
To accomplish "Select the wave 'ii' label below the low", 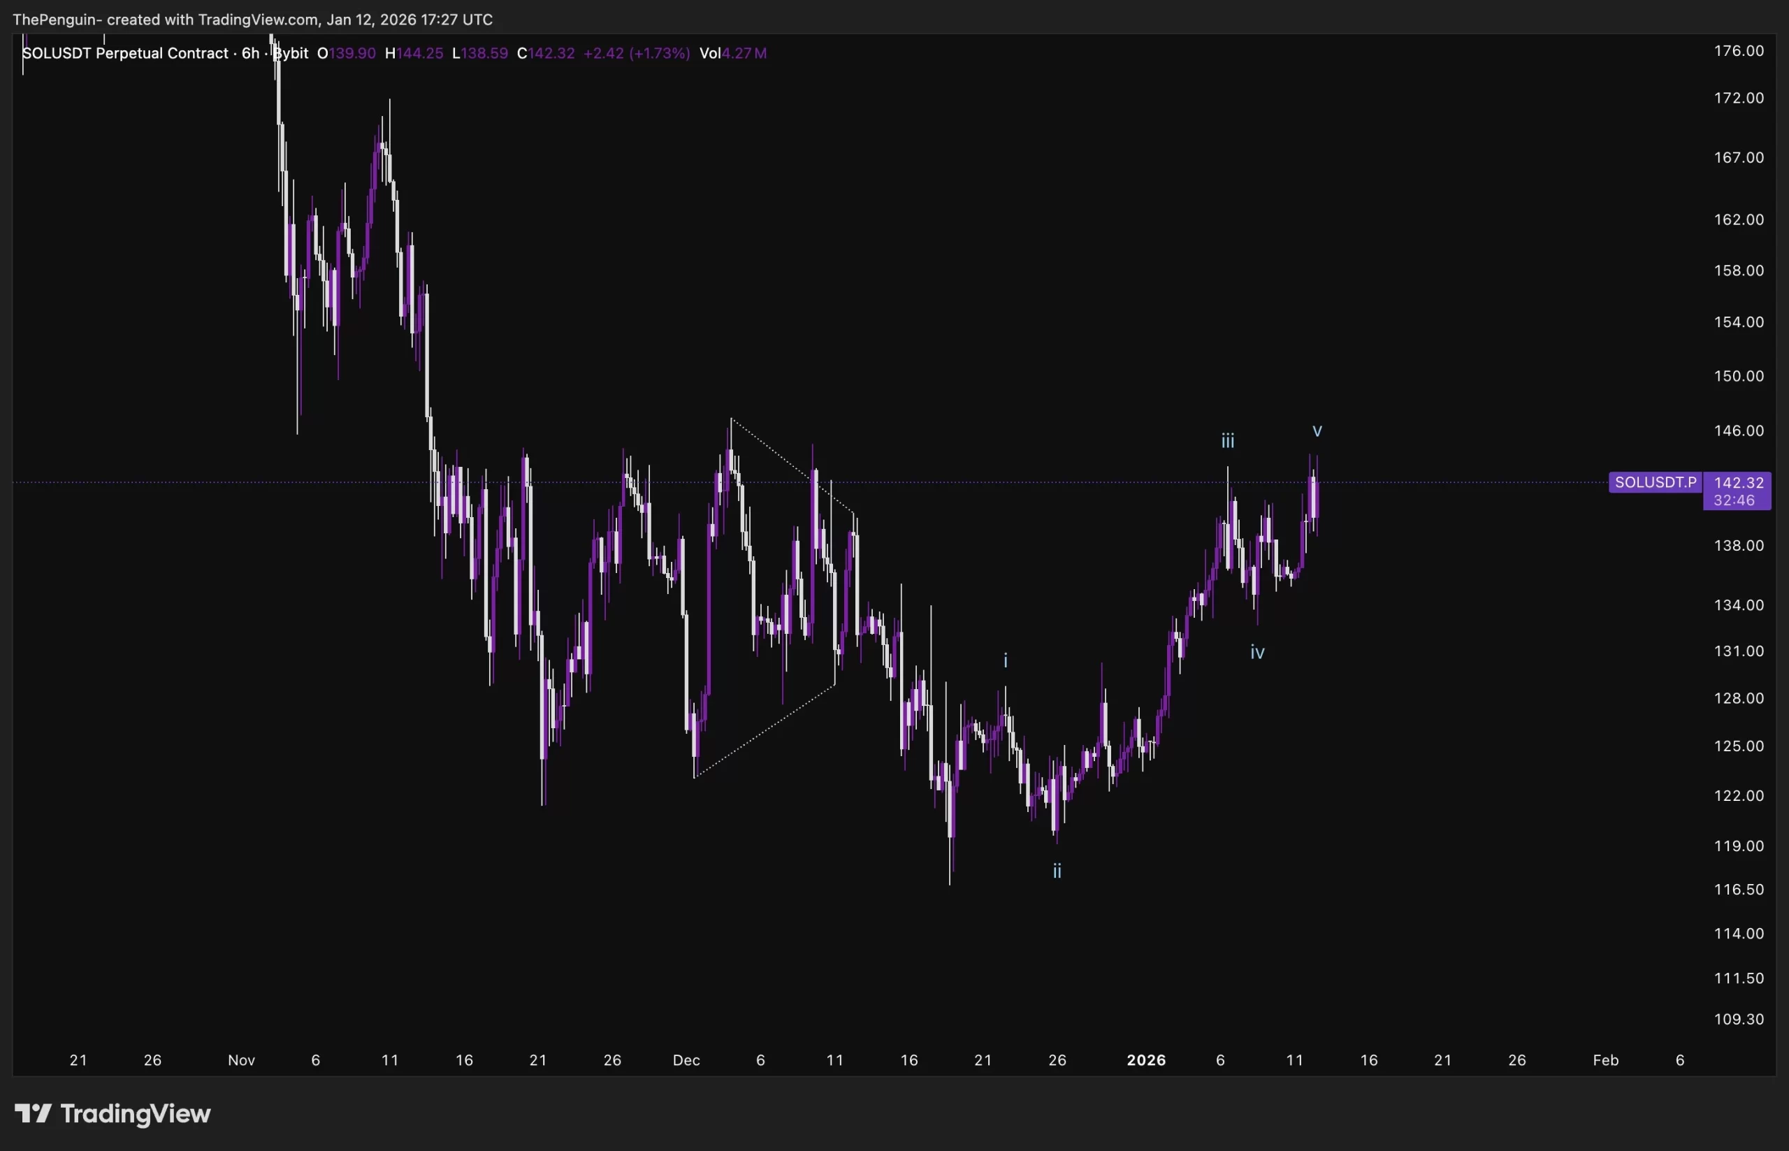I will (1057, 871).
